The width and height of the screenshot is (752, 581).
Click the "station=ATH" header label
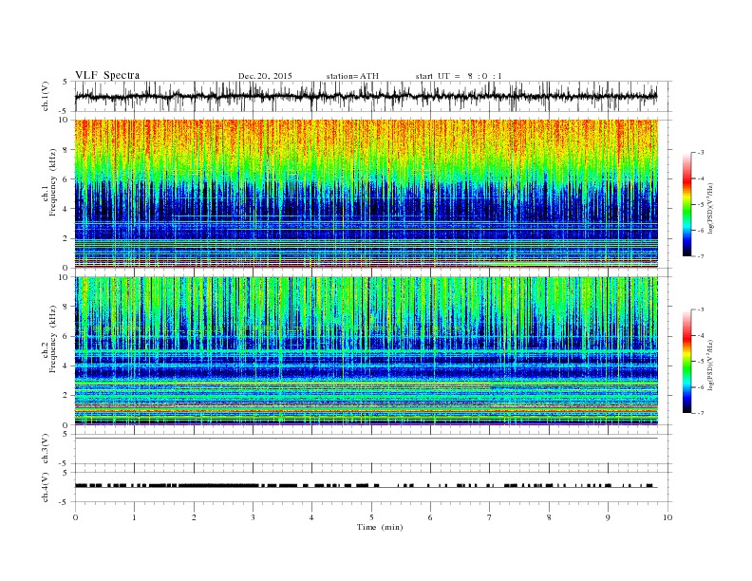[x=352, y=76]
